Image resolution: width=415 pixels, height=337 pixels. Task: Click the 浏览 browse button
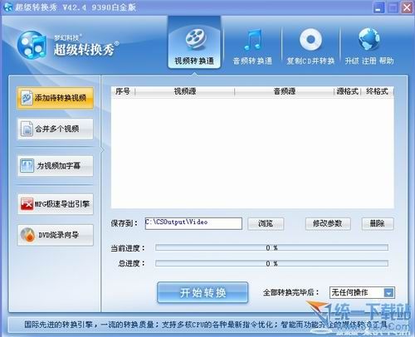266,223
